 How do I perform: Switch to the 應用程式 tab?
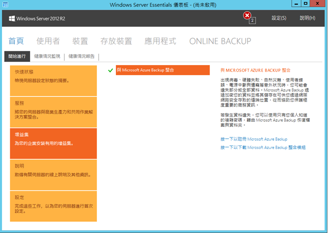(x=160, y=41)
